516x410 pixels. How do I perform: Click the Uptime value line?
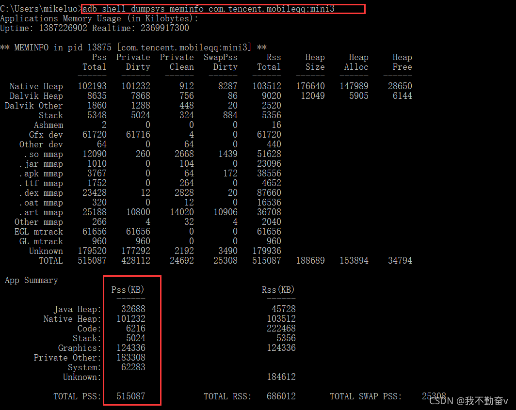click(95, 28)
